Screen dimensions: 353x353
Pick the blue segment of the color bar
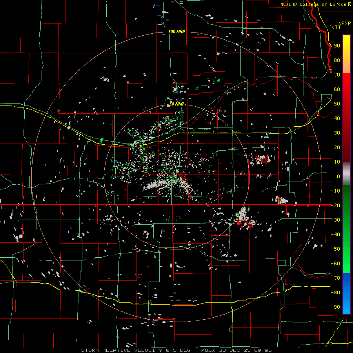coord(346,293)
